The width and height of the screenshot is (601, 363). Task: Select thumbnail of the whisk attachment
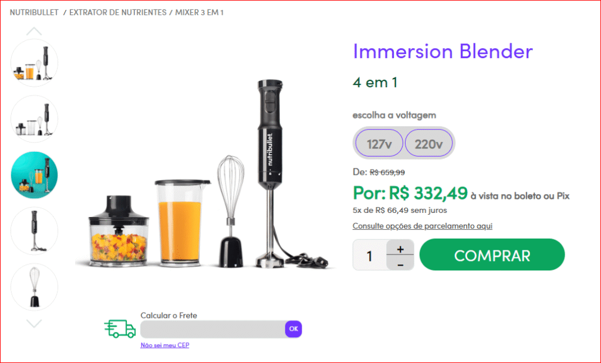[34, 287]
